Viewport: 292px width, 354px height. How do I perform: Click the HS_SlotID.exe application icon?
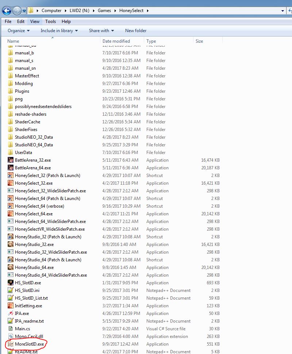pos(10,283)
